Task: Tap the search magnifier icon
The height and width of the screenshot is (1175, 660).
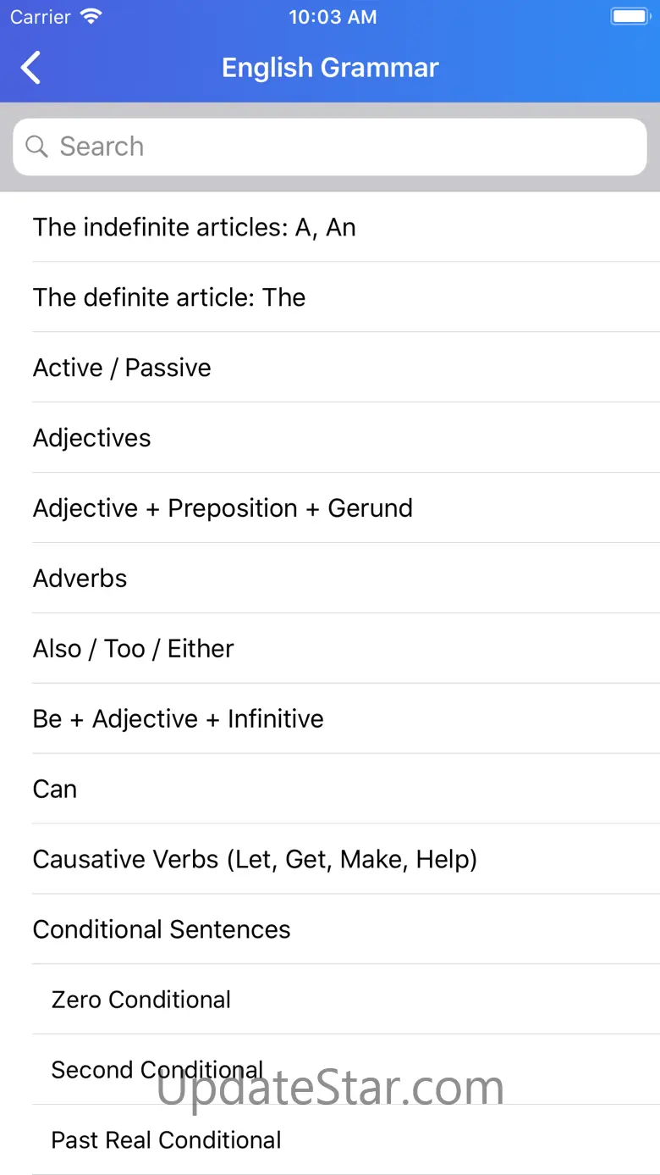Action: click(x=36, y=147)
